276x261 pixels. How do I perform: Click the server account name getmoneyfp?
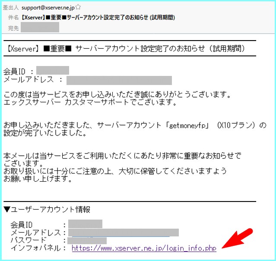(187, 126)
